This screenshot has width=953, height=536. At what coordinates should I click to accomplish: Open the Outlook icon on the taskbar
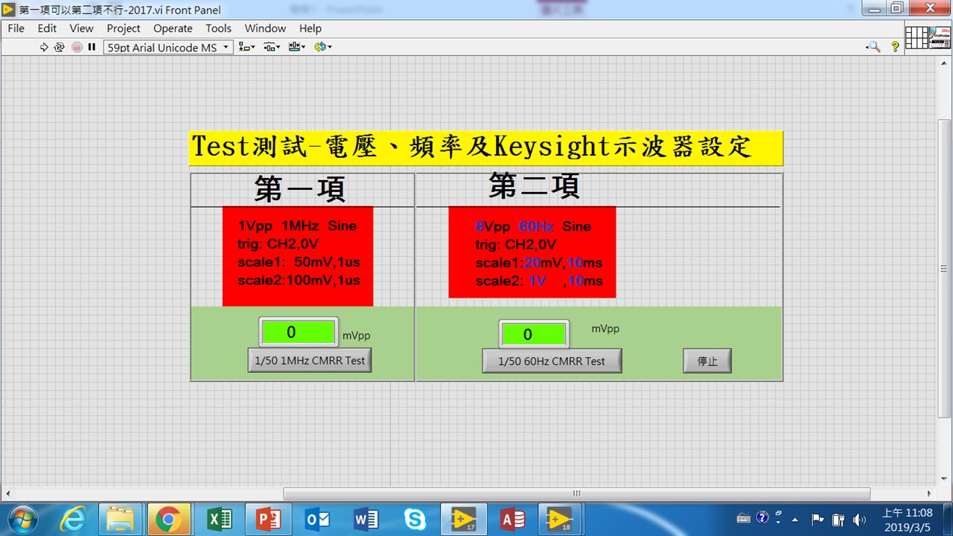point(317,519)
